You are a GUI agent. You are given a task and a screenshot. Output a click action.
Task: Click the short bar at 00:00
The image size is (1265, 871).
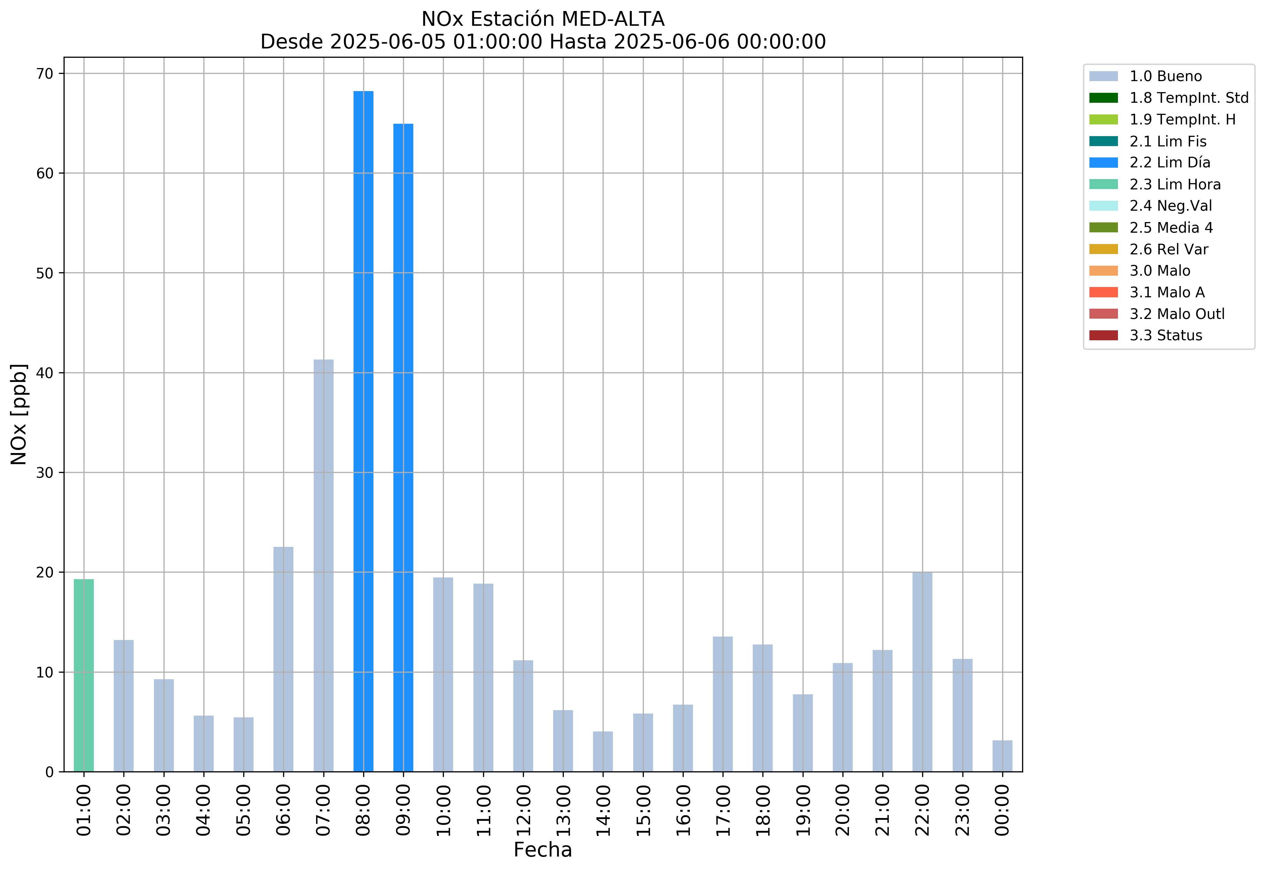tap(1003, 757)
